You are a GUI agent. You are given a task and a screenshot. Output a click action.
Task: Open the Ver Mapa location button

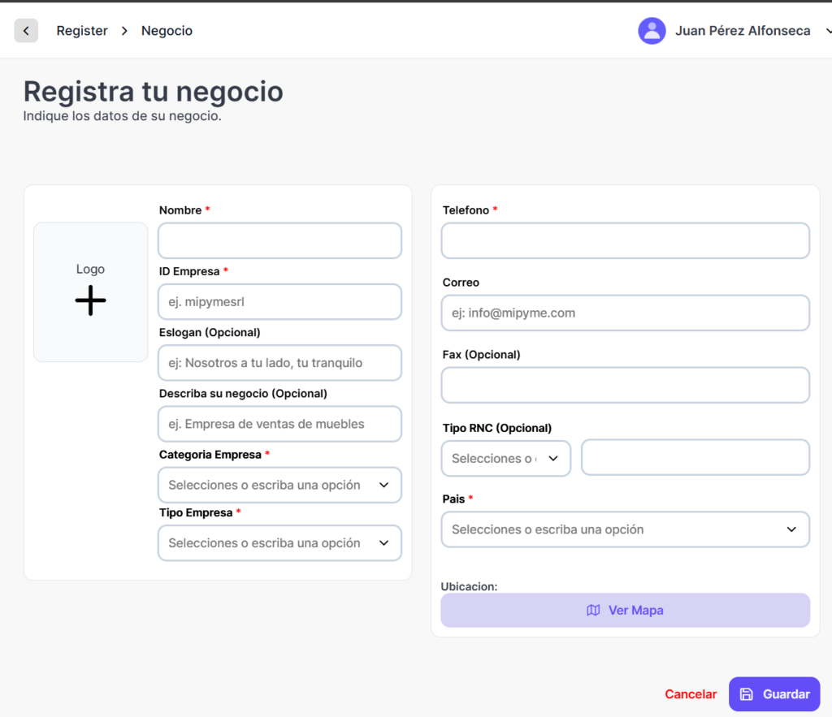[625, 611]
